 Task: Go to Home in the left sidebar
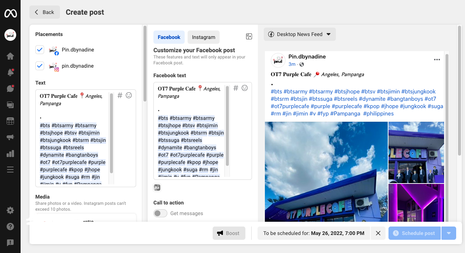(x=10, y=56)
